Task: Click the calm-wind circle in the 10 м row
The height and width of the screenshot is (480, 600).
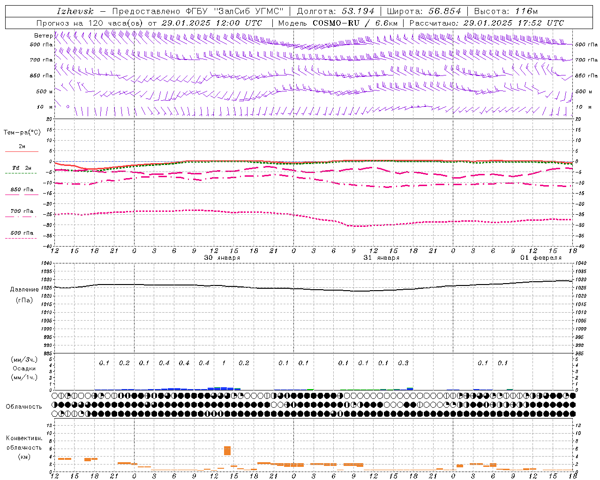Action: coord(68,106)
